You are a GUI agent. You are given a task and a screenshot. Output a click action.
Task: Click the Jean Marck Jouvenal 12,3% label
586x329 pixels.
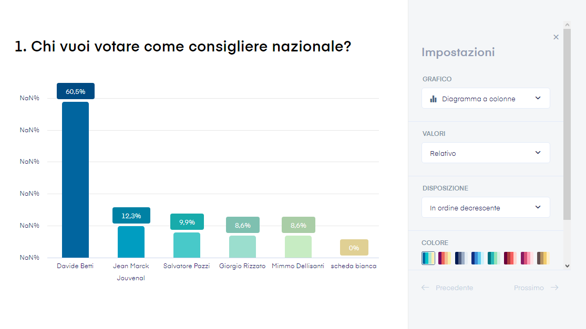tap(131, 216)
